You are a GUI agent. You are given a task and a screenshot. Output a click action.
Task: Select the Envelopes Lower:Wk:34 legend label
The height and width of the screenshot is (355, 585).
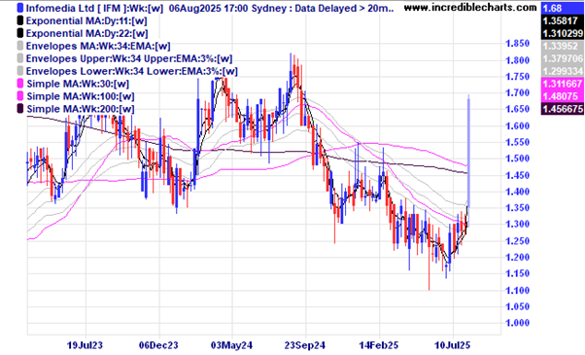click(132, 71)
